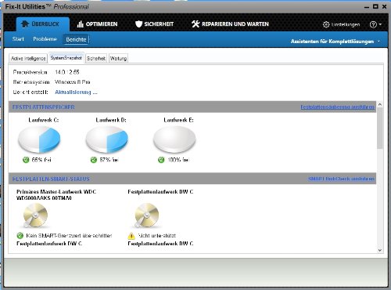Click the scrollbar down arrow
The width and height of the screenshot is (391, 290).
380,250
